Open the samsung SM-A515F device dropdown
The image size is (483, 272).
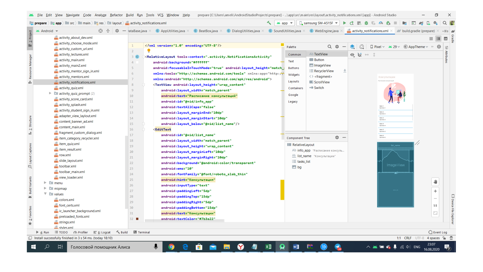[318, 23]
